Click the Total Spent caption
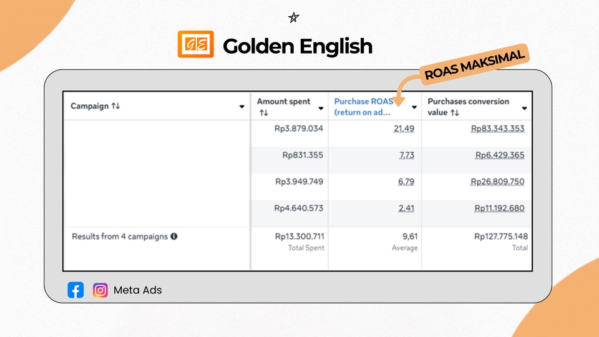This screenshot has height=337, width=599. 306,248
